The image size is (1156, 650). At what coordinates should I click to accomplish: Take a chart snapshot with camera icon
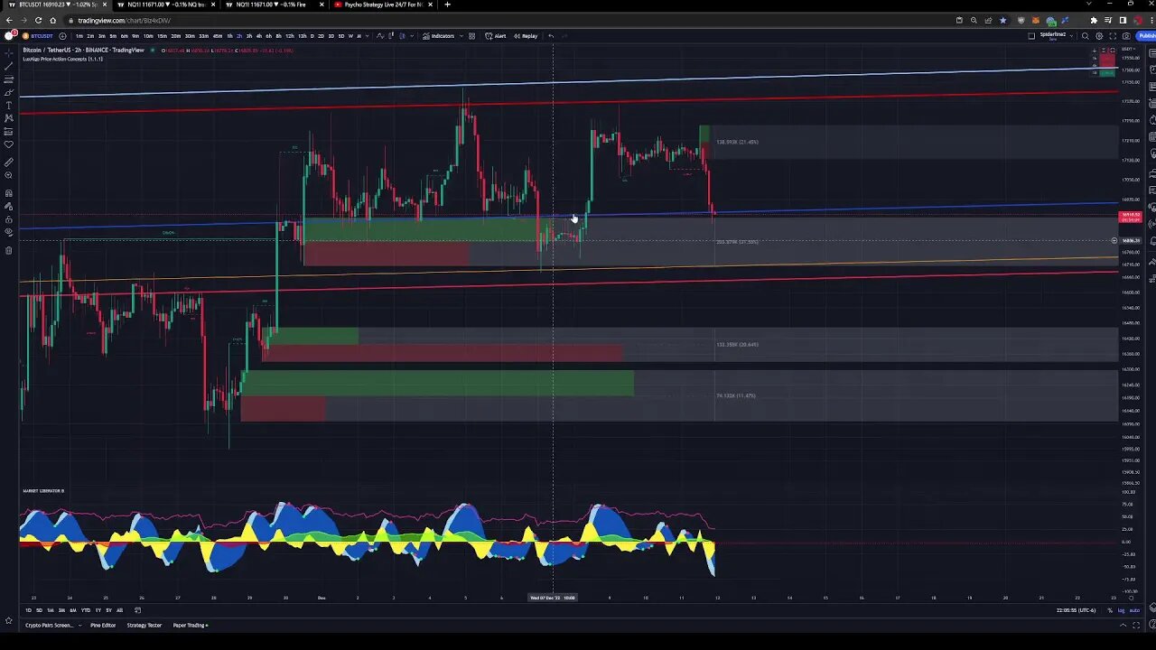pos(1126,36)
